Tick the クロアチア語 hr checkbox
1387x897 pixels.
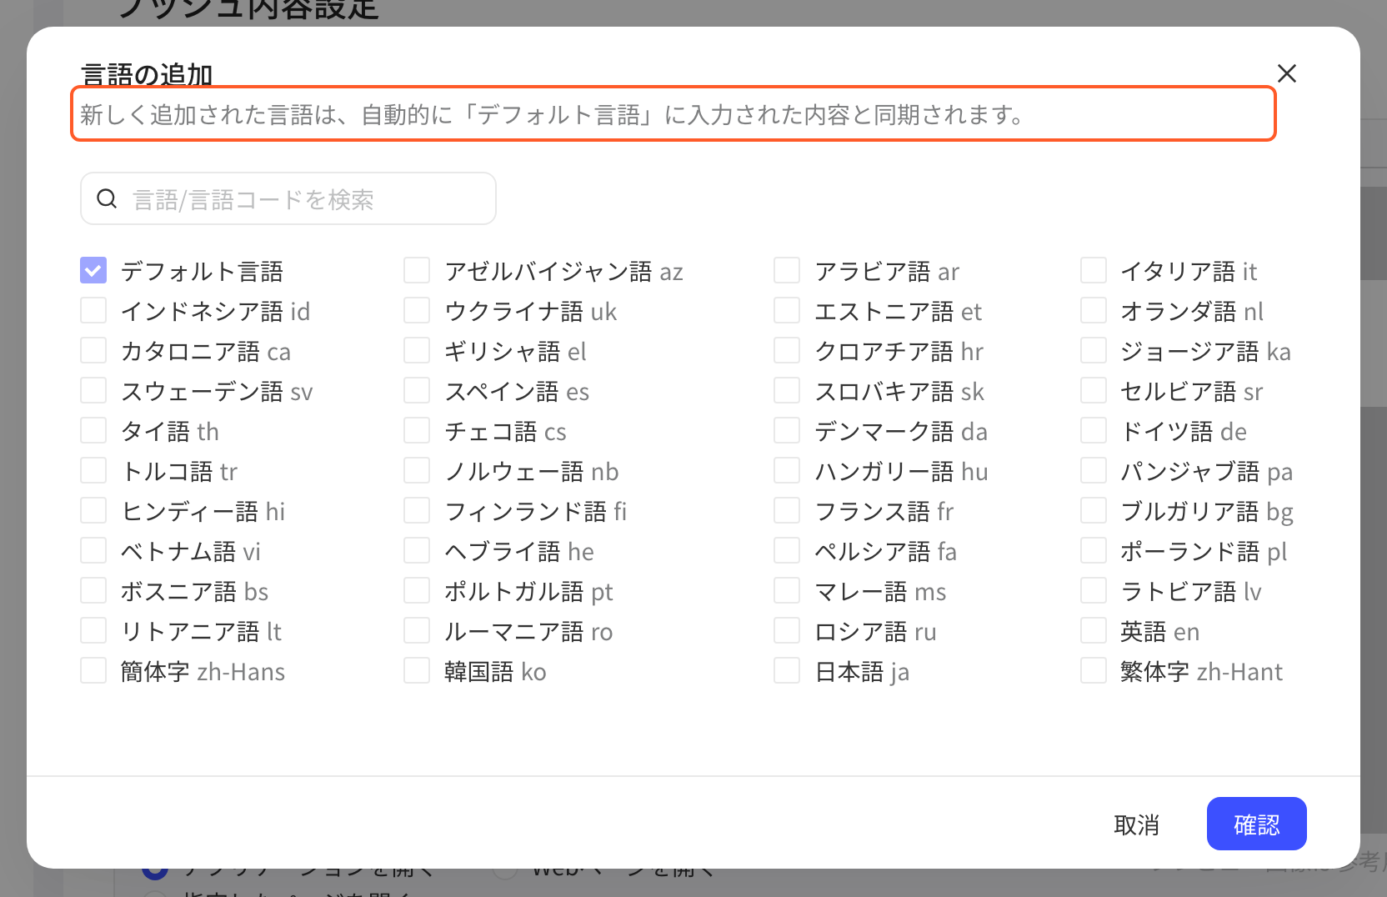pyautogui.click(x=787, y=350)
